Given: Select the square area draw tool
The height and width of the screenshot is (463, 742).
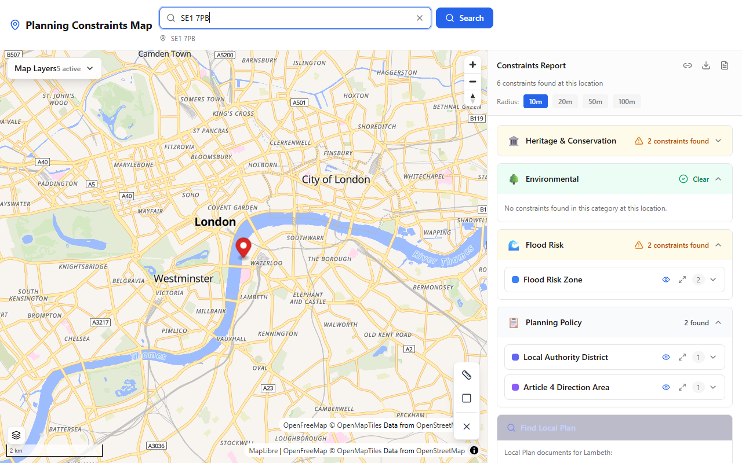Looking at the screenshot, I should [467, 398].
